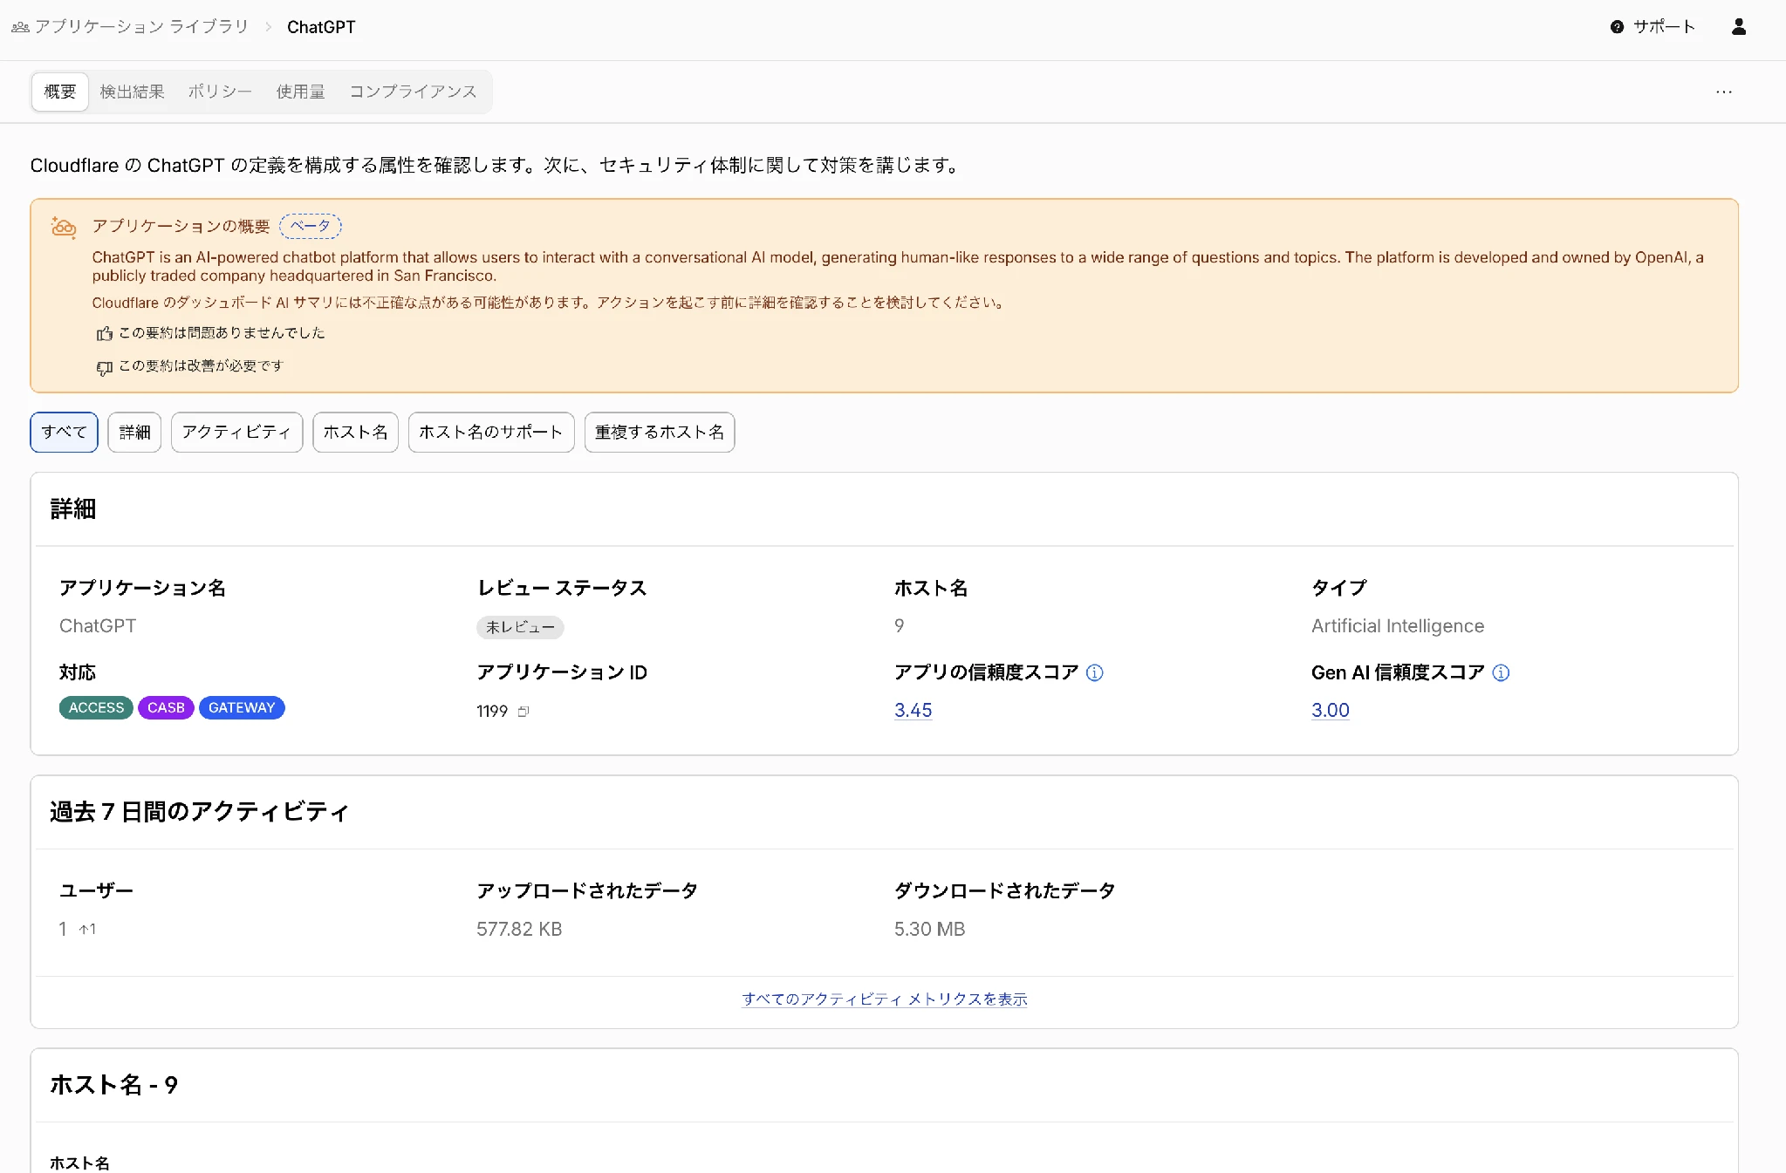This screenshot has width=1786, height=1173.
Task: Open すべてのアクティビティ メトリクスを表示 link
Action: (x=885, y=999)
